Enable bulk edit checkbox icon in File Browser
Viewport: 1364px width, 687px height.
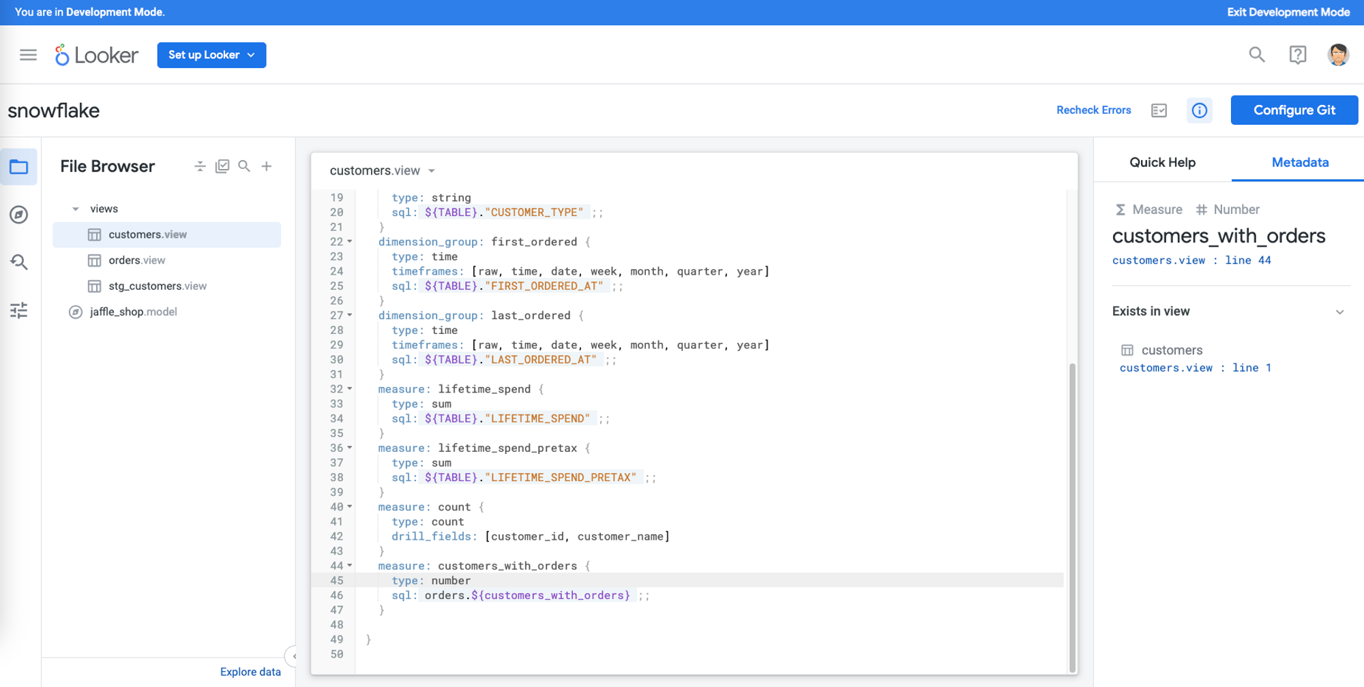(x=222, y=166)
